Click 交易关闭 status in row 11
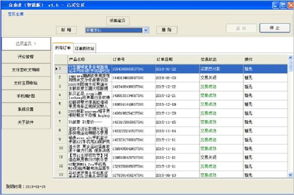Image resolution: width=294 pixels, height=195 pixels. (x=208, y=157)
